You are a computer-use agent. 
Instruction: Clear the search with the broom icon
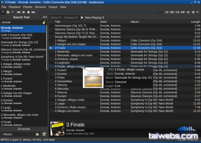point(44,22)
